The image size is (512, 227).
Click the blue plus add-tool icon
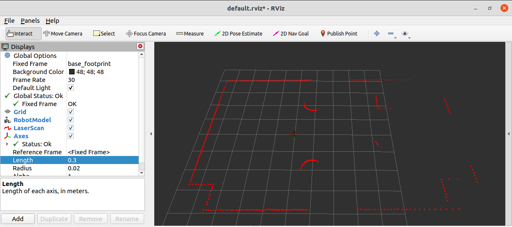click(x=377, y=33)
